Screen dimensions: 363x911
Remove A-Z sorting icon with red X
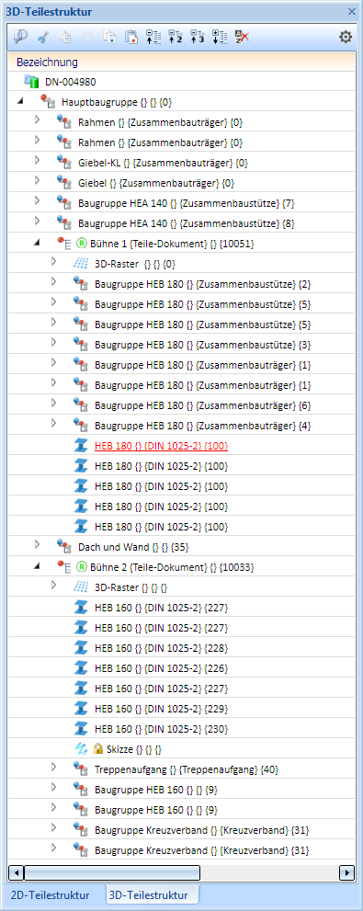pos(242,37)
